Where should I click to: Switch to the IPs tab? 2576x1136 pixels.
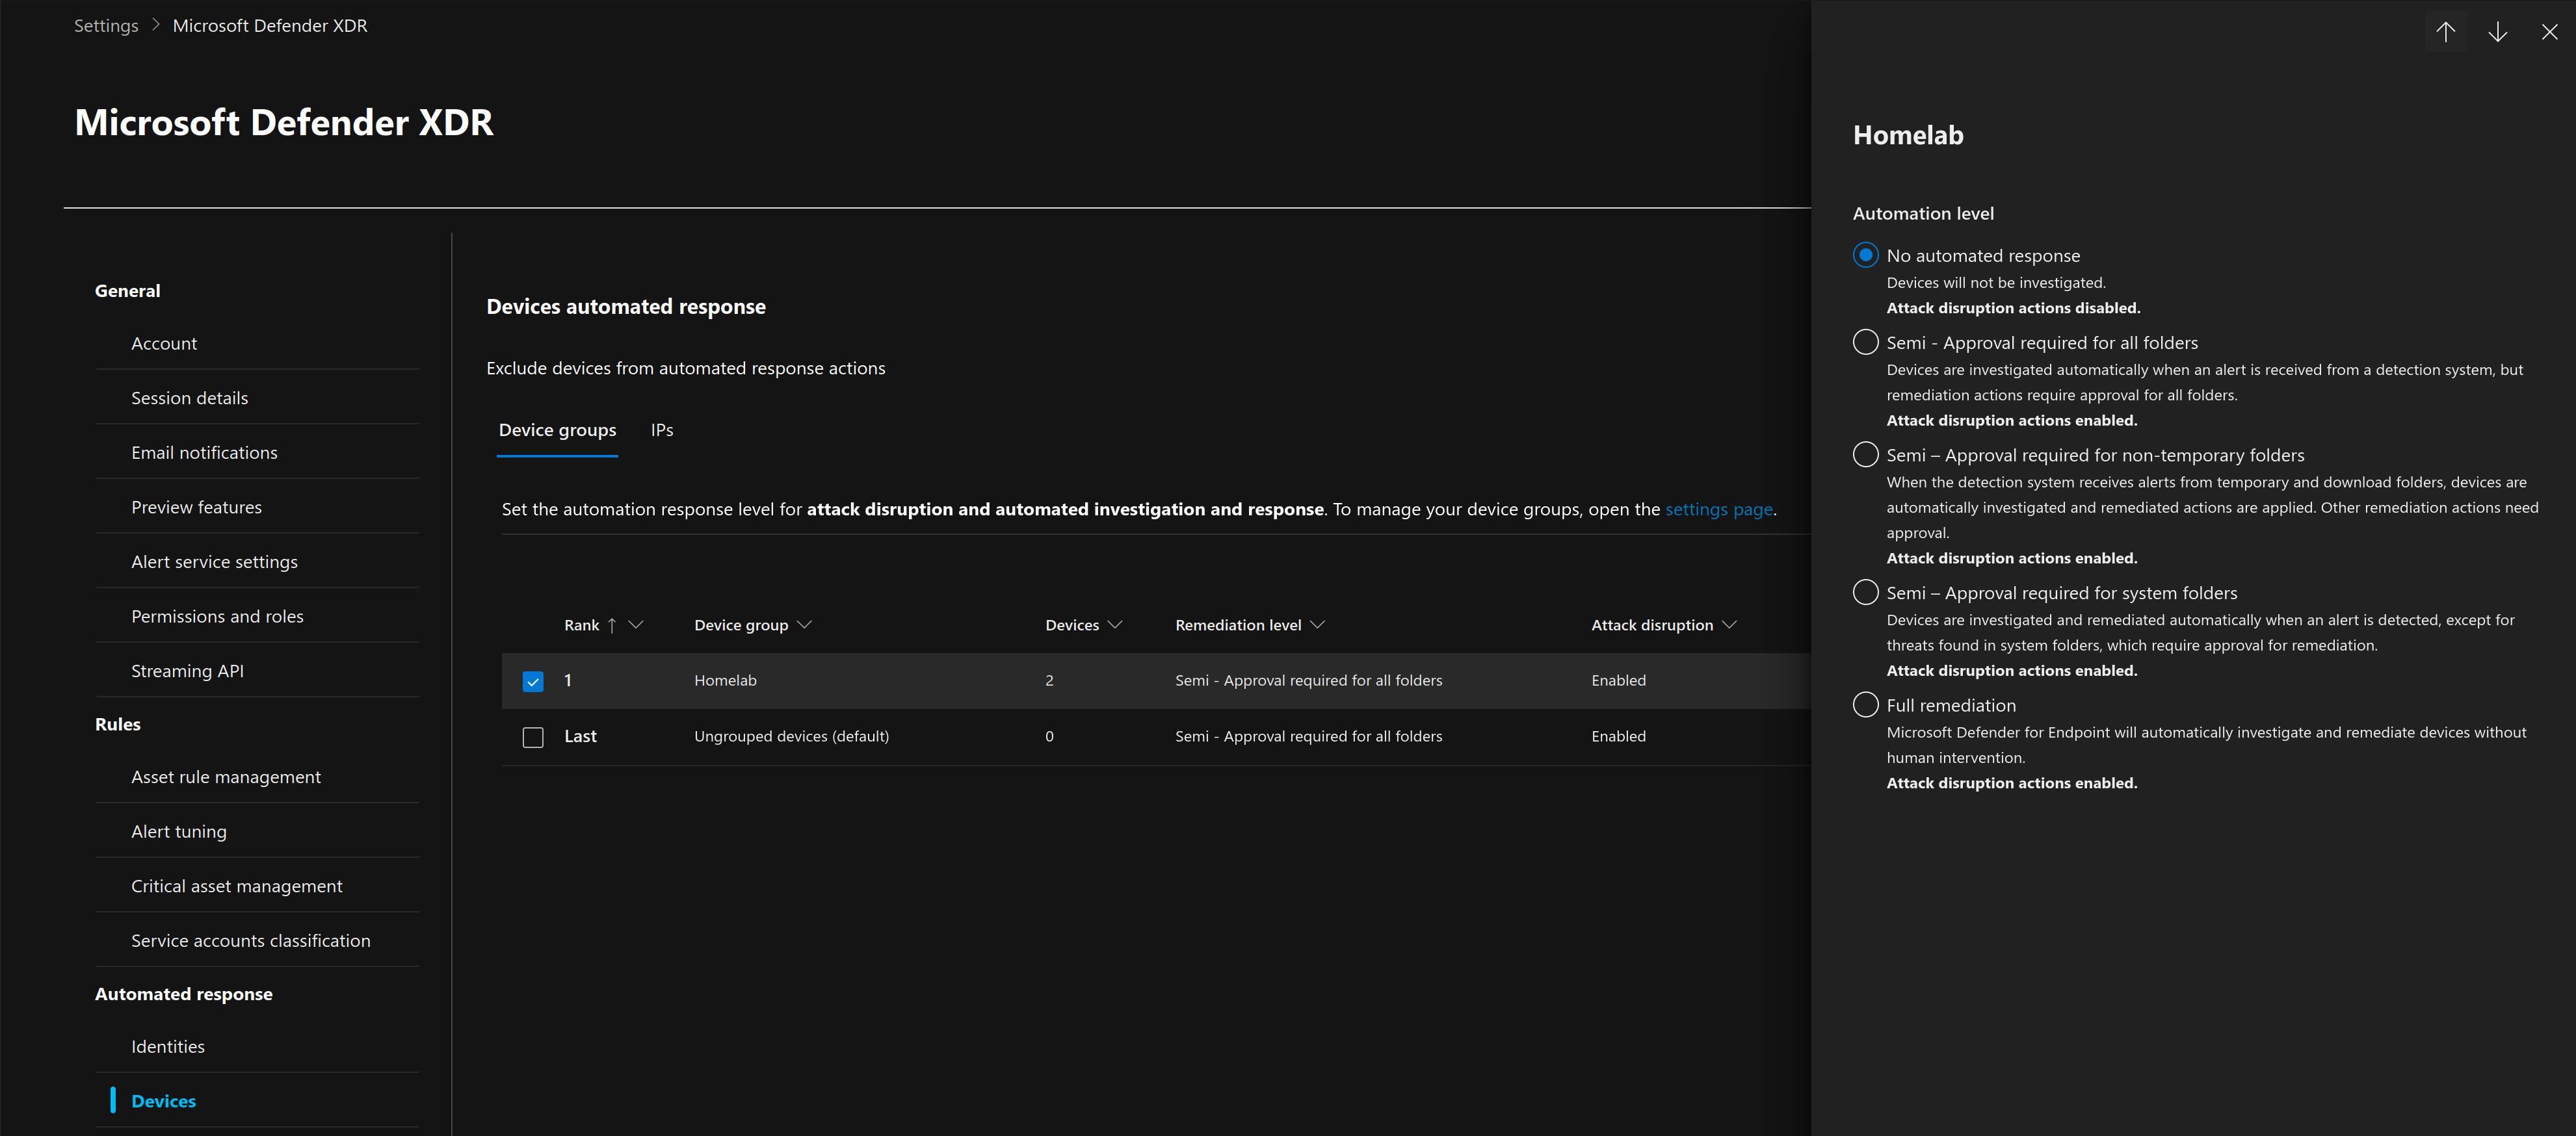(x=661, y=431)
